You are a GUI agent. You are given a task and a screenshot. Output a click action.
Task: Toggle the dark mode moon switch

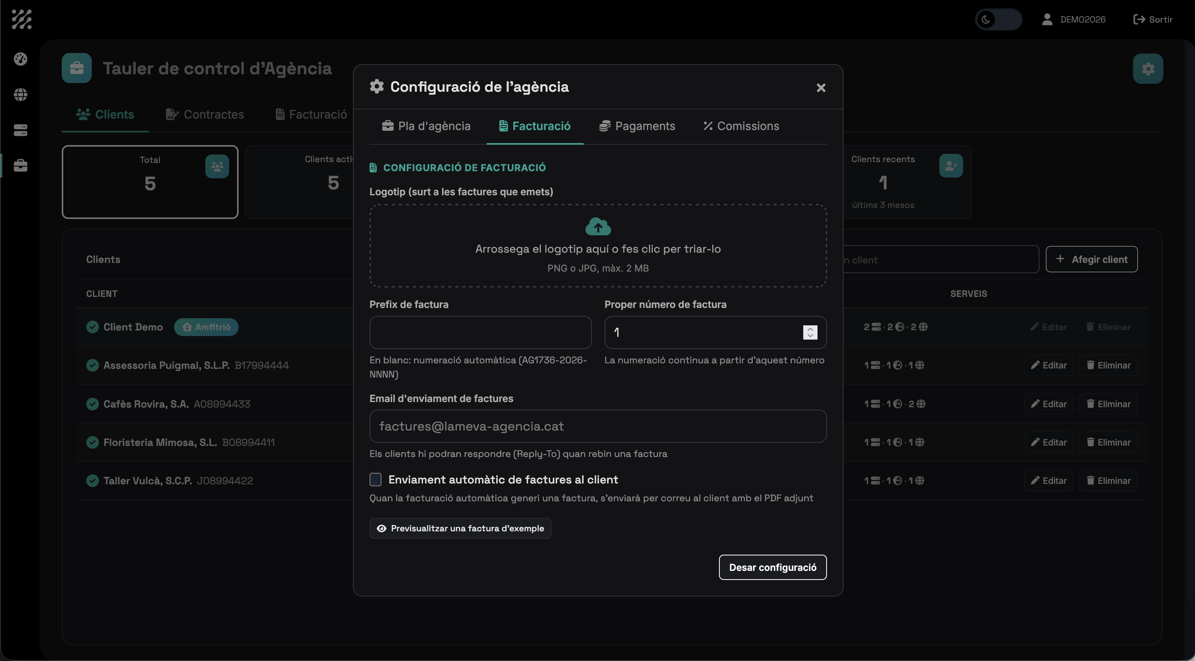[998, 19]
